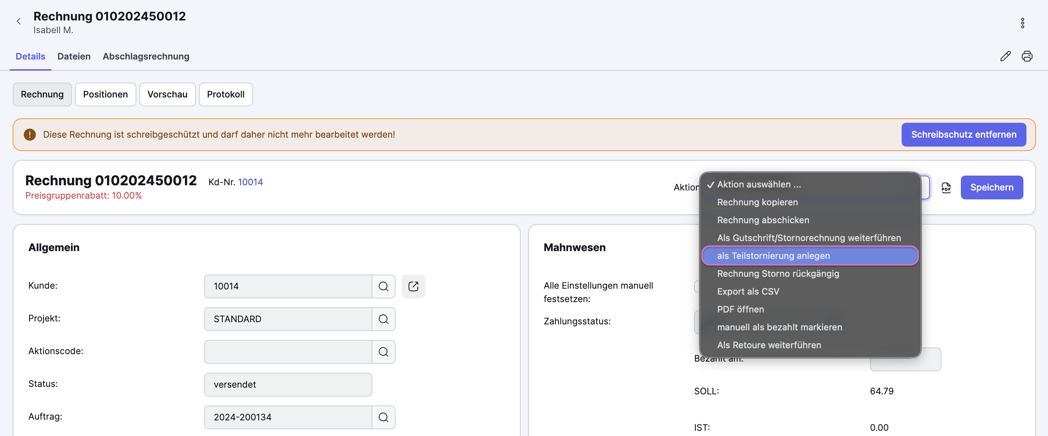
Task: Select 'PDF öffnen' from action list
Action: (810, 310)
